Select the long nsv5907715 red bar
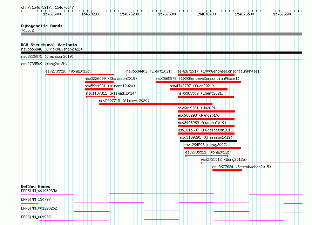The image size is (312, 225). point(156,104)
